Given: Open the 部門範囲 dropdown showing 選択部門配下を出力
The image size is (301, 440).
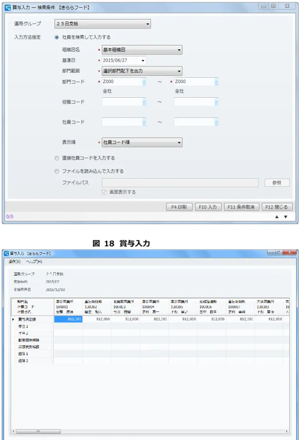Looking at the screenshot, I should point(142,71).
